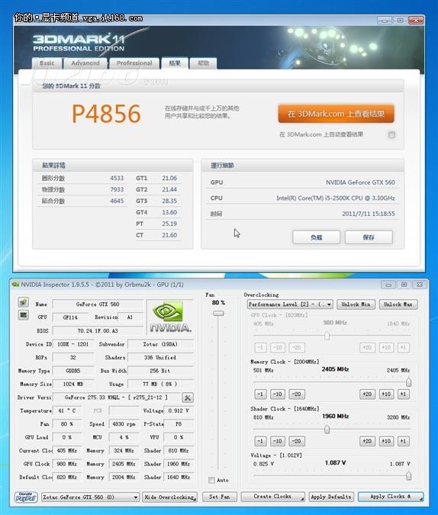The image size is (438, 515).
Task: Click the Unlock Min button
Action: pyautogui.click(x=356, y=304)
